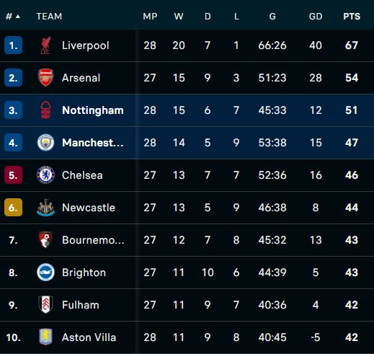
Task: Click the Fulham club crest
Action: [45, 305]
